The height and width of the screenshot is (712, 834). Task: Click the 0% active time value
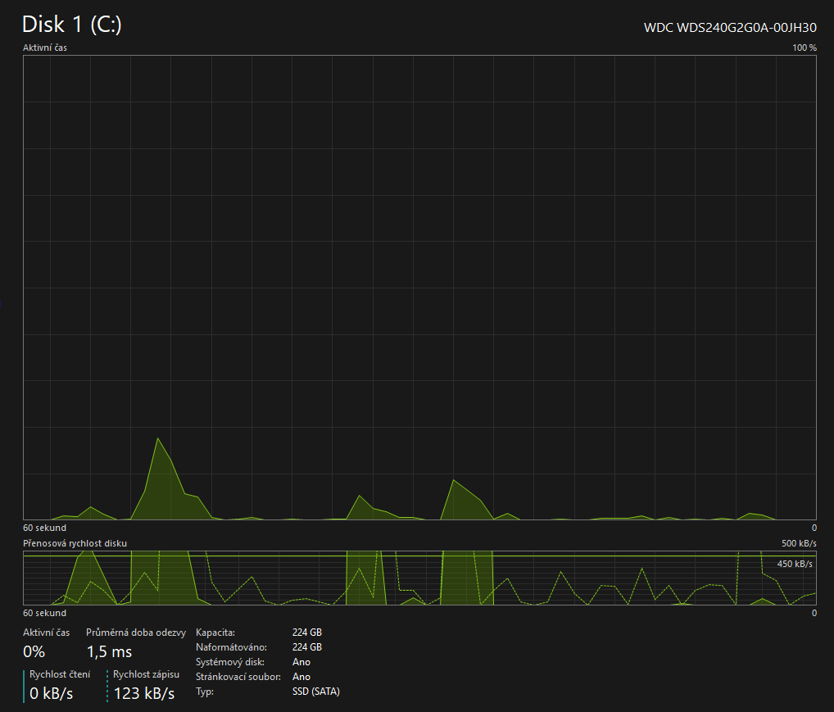34,652
